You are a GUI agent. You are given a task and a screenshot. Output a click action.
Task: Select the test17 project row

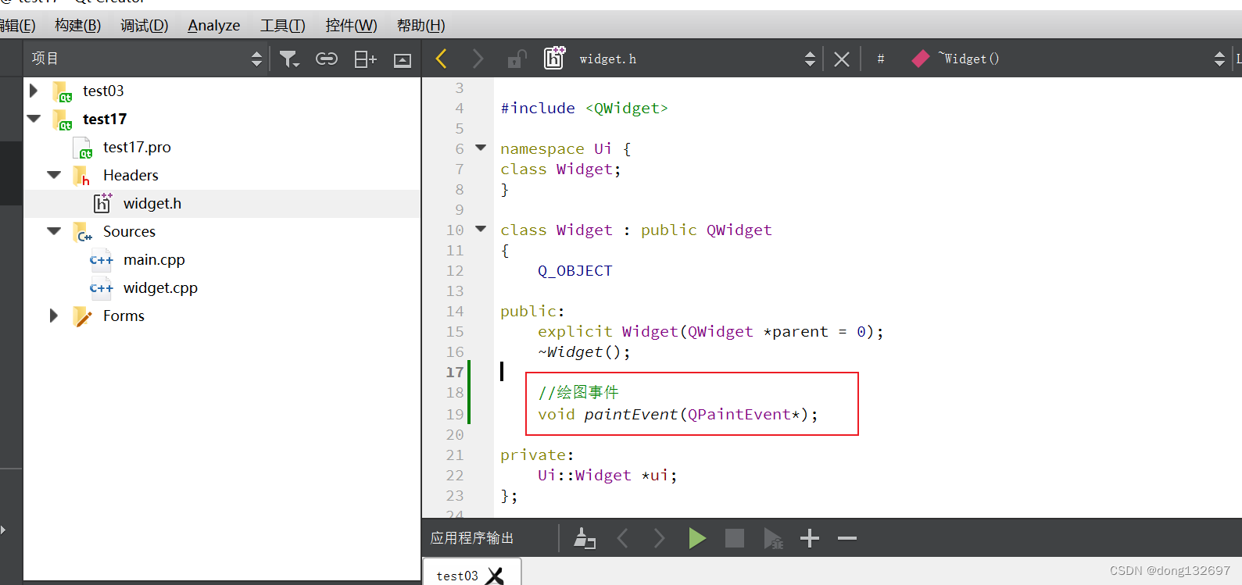222,119
